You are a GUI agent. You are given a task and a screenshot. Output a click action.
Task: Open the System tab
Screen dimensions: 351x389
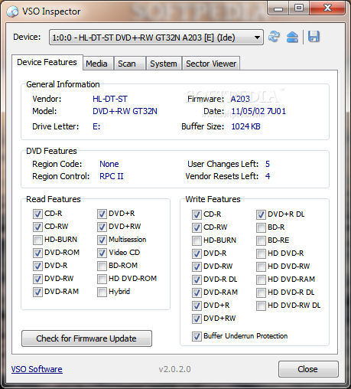tap(164, 64)
